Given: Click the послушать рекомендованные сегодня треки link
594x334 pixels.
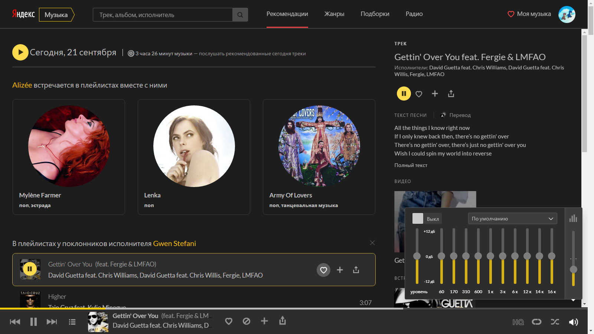Looking at the screenshot, I should pyautogui.click(x=252, y=53).
